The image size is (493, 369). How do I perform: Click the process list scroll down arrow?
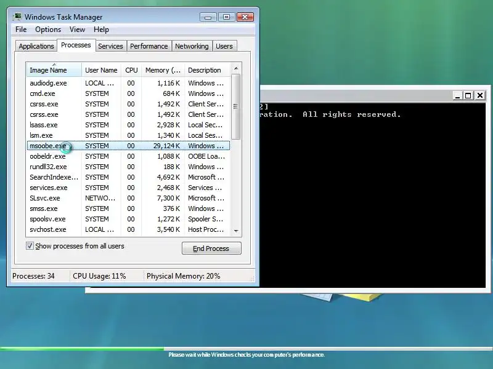[236, 231]
